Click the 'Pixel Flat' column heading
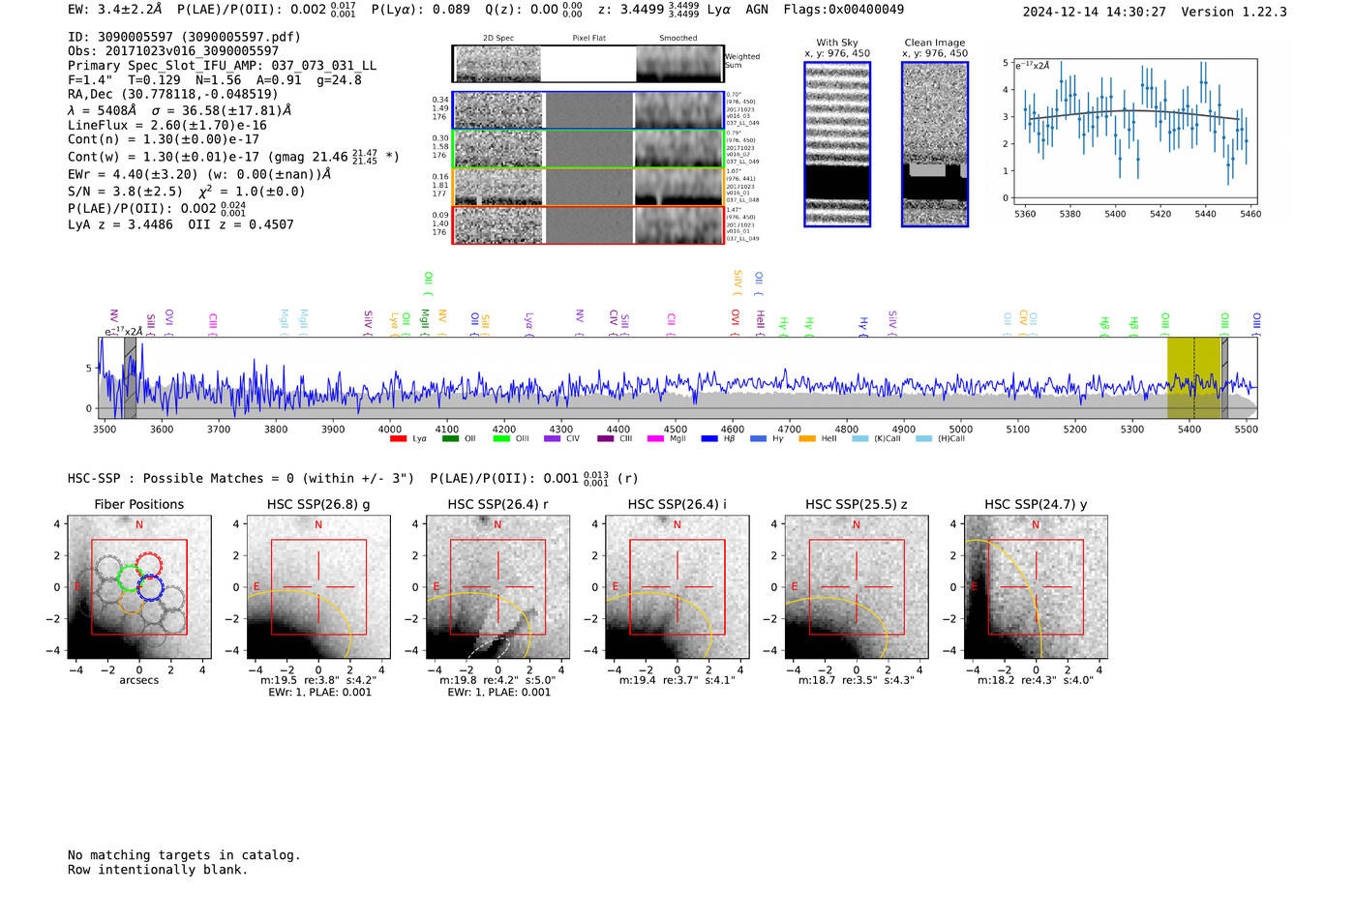 [x=588, y=38]
